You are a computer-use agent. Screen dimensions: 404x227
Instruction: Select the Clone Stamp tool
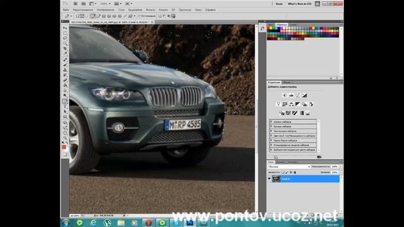pyautogui.click(x=65, y=70)
